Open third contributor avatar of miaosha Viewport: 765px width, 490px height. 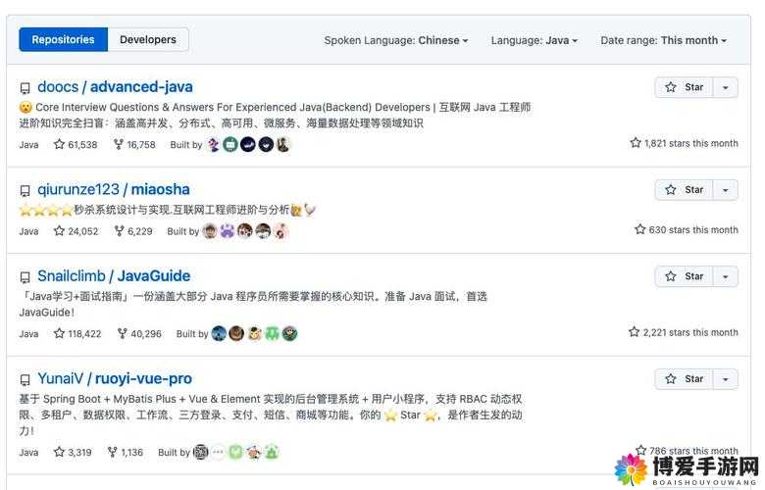coord(245,231)
